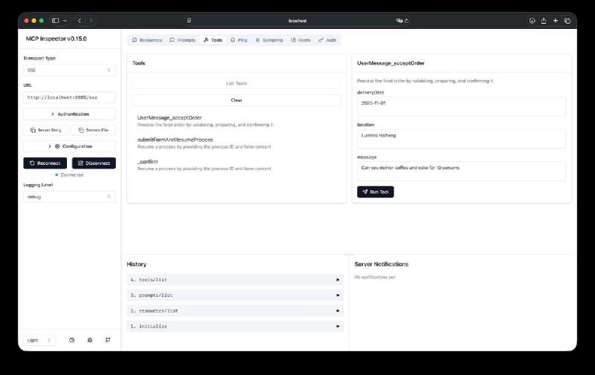Switch to the Ping tab
This screenshot has width=595, height=375.
point(239,40)
